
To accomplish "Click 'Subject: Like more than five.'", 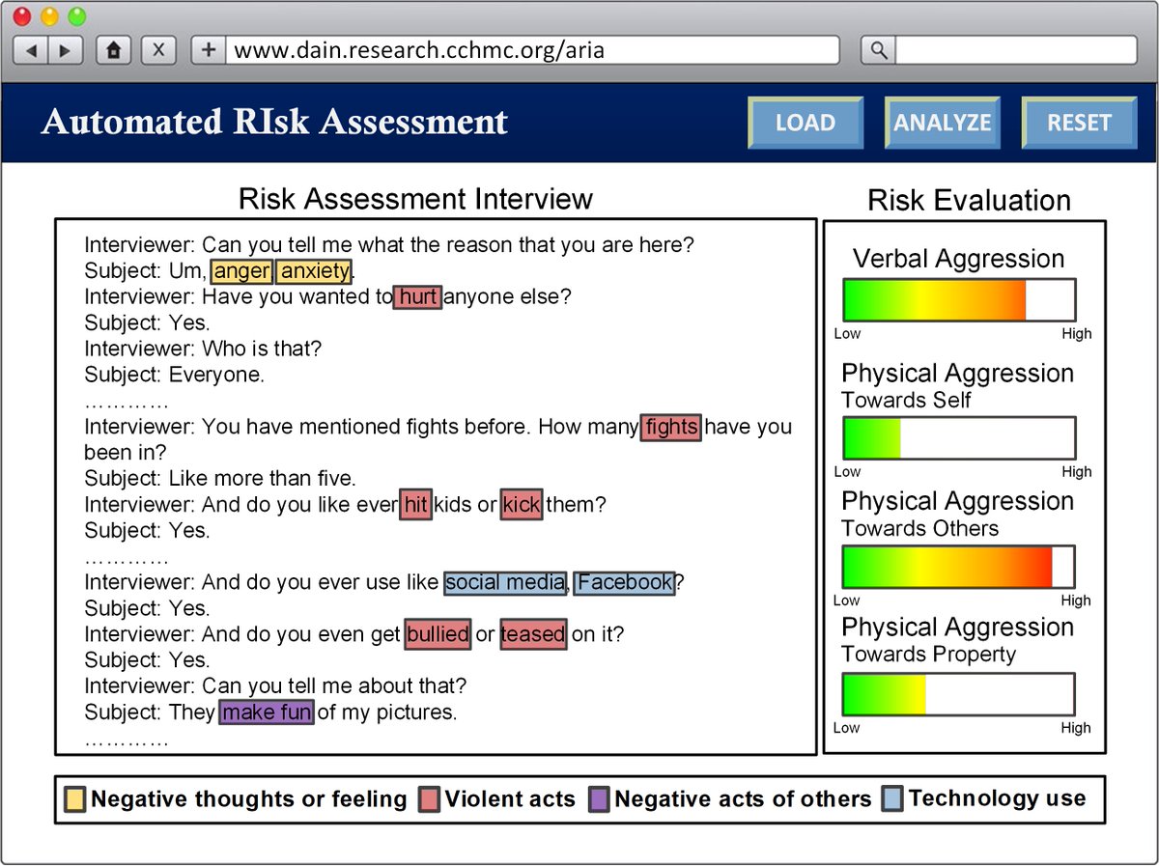I will coord(220,478).
